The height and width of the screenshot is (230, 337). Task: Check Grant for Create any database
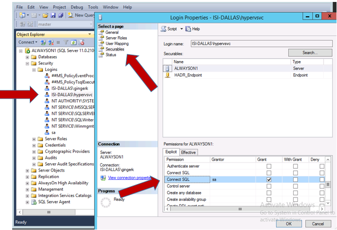[269, 193]
